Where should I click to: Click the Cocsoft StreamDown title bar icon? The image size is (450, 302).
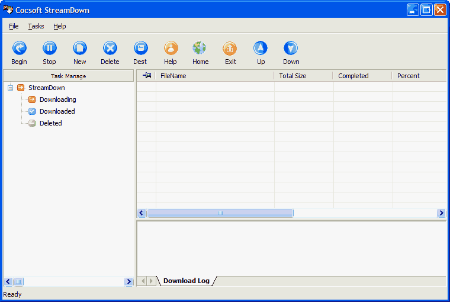(x=8, y=9)
